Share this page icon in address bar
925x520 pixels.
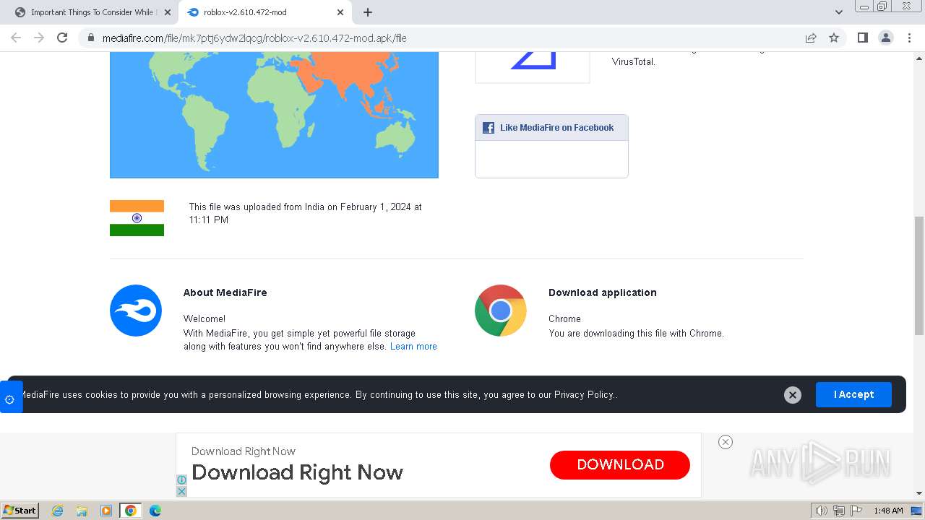[x=811, y=38]
